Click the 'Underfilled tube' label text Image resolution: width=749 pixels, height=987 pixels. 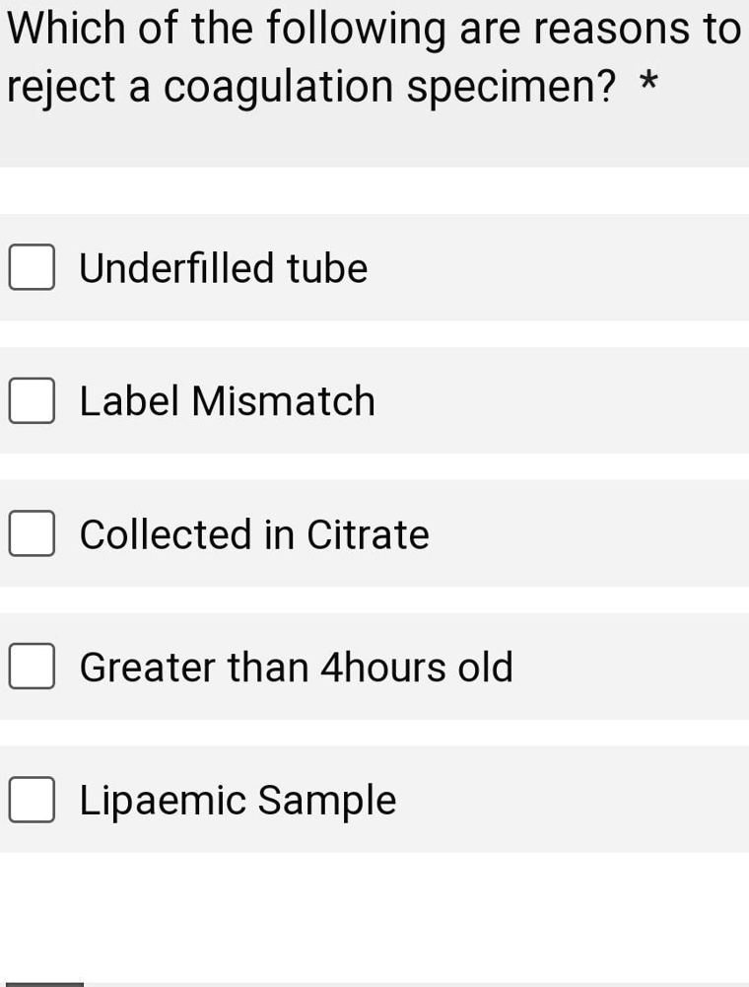(x=223, y=268)
